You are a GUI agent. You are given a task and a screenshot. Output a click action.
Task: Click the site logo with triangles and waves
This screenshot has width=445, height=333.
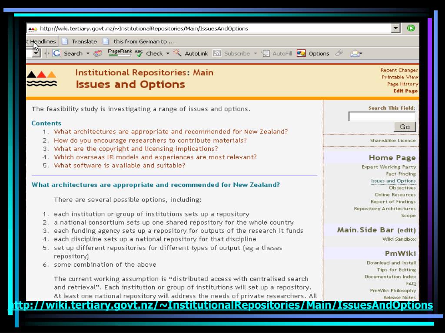click(x=42, y=78)
